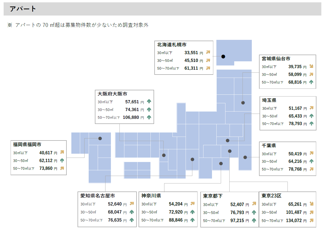Click green up arrow beside Nagoya 76,635 円
Viewport: 326px width, 229px height.
point(132,220)
